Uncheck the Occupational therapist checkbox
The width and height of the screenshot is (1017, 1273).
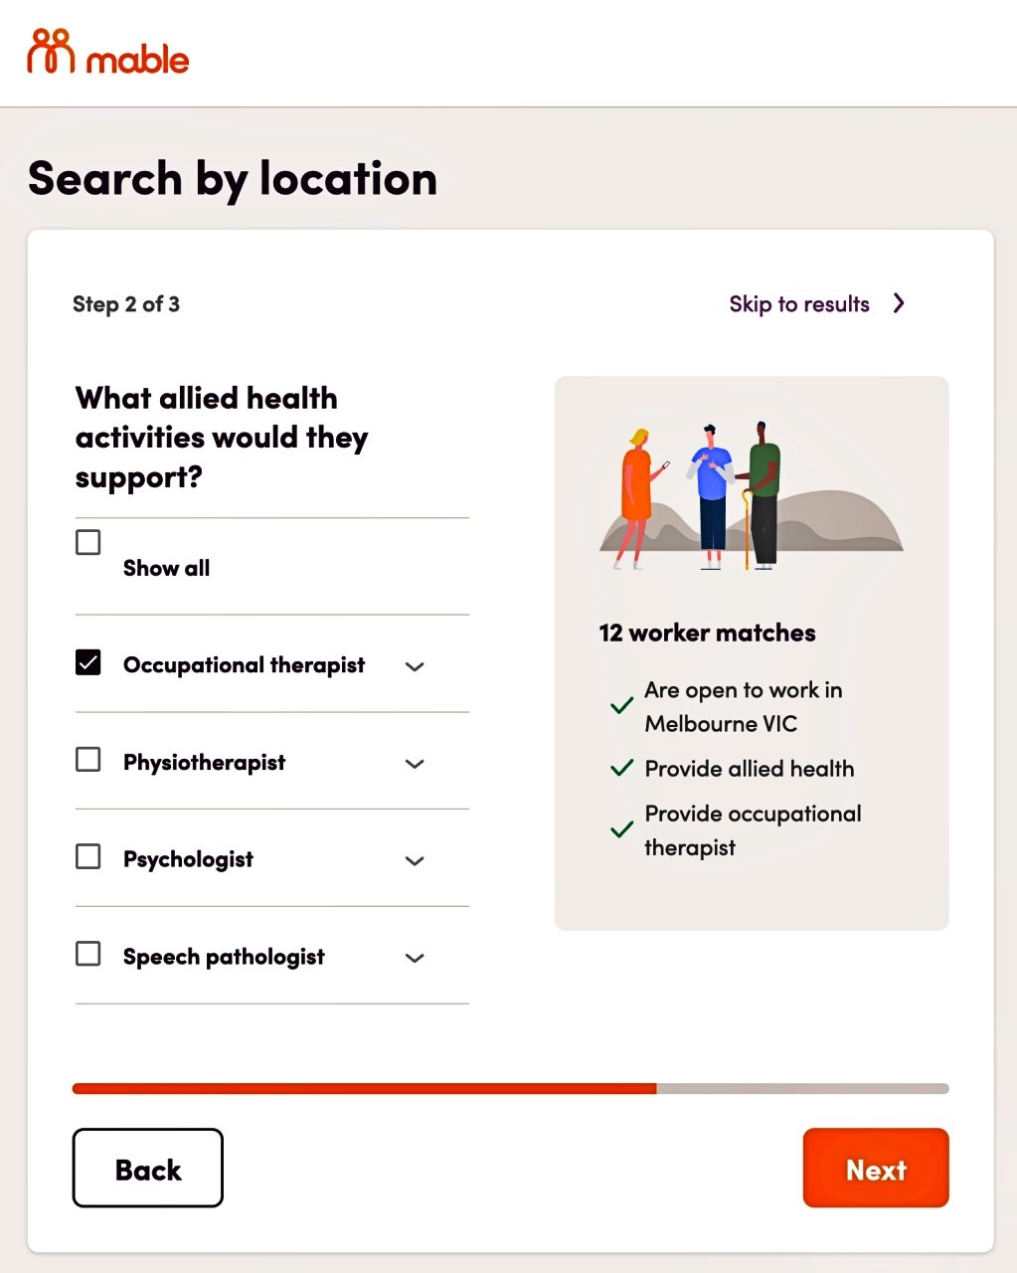click(88, 662)
